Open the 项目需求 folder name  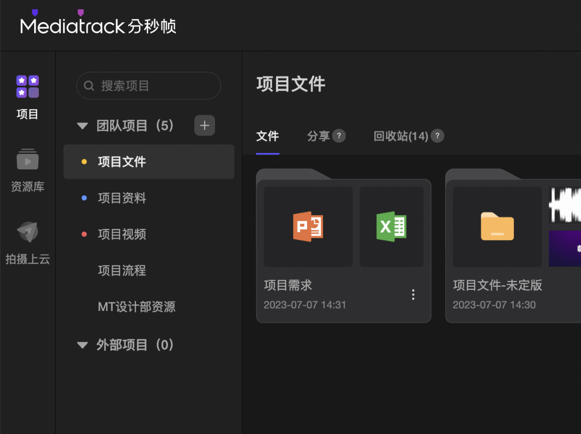tap(288, 285)
